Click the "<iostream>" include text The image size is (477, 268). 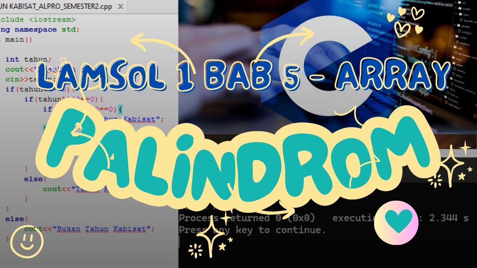point(52,19)
